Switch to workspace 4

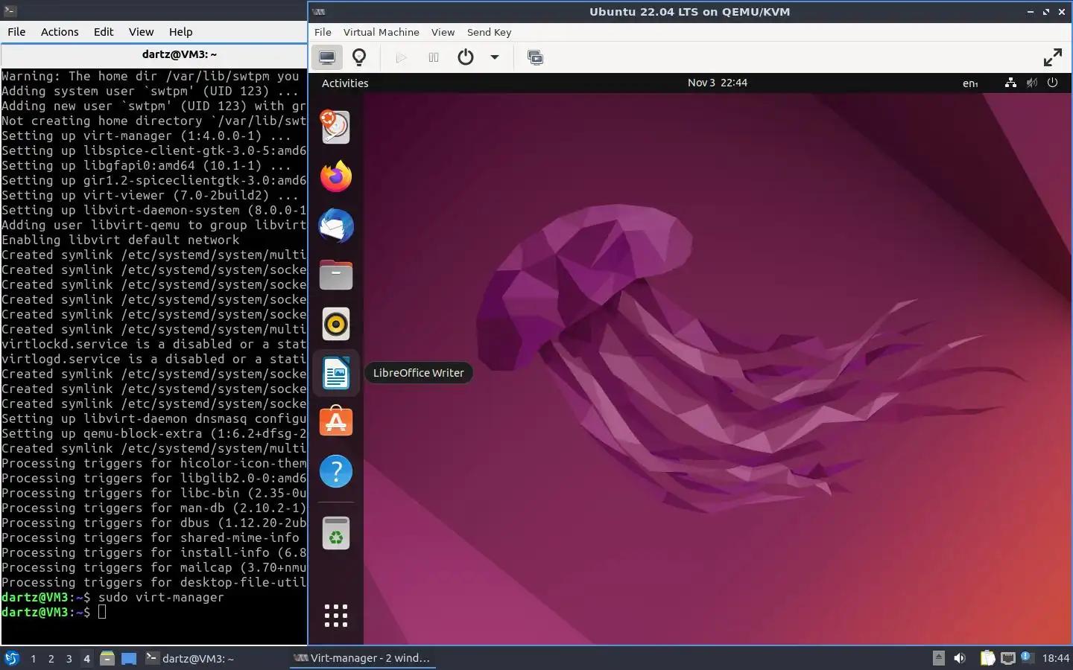coord(86,658)
